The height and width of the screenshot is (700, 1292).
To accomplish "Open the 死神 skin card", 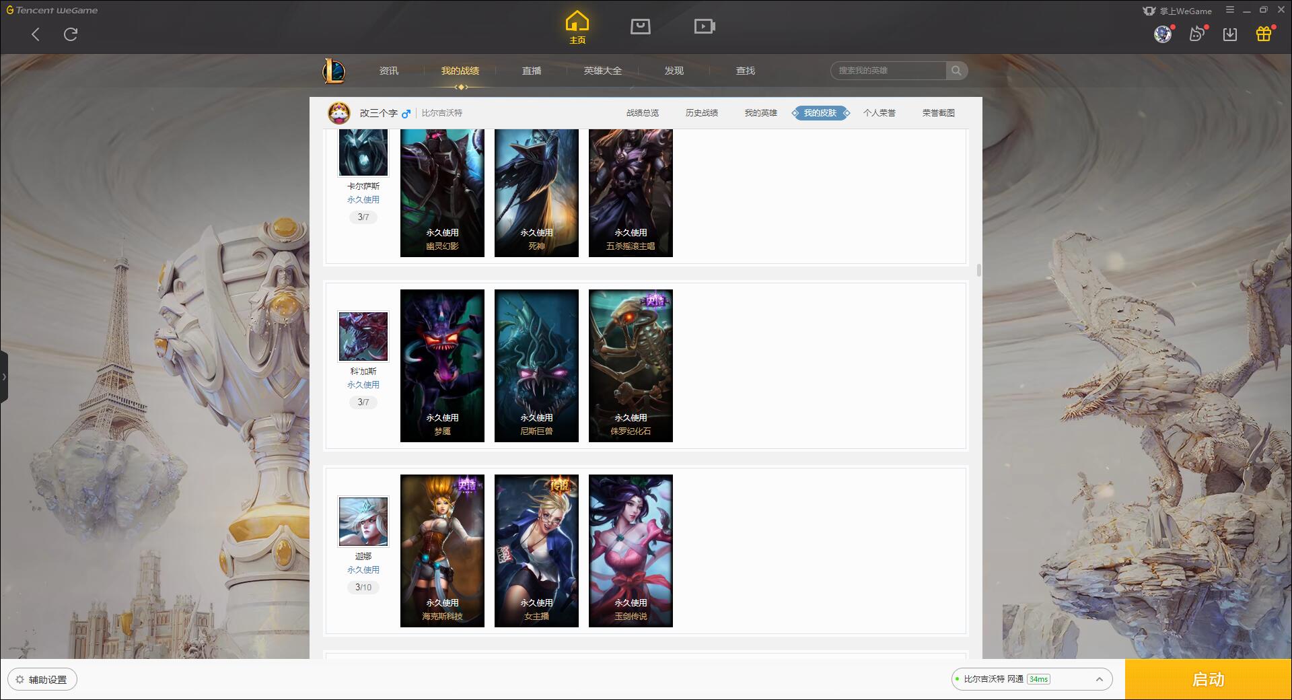I will coord(536,193).
